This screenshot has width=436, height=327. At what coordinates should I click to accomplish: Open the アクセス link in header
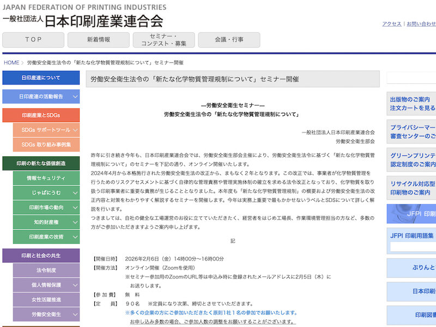point(391,24)
